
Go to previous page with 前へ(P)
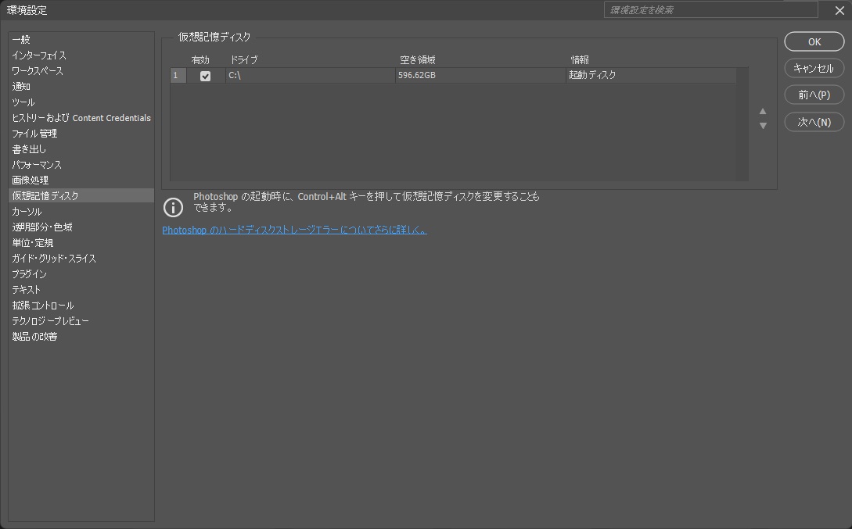click(814, 95)
